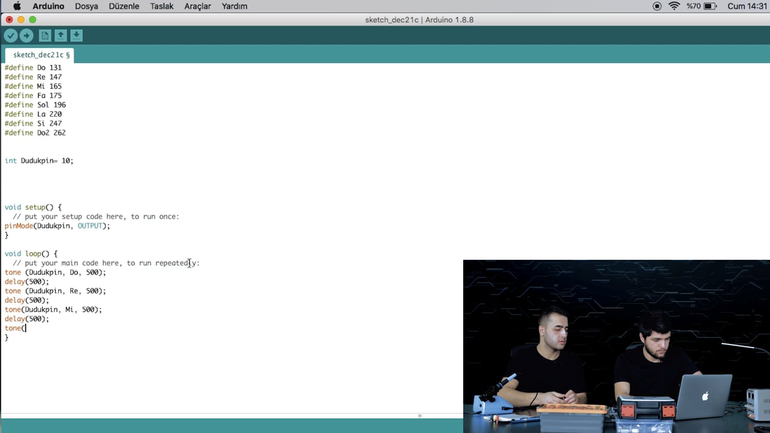This screenshot has width=770, height=433.
Task: Click the Cum 14:31 clock
Action: [x=747, y=6]
